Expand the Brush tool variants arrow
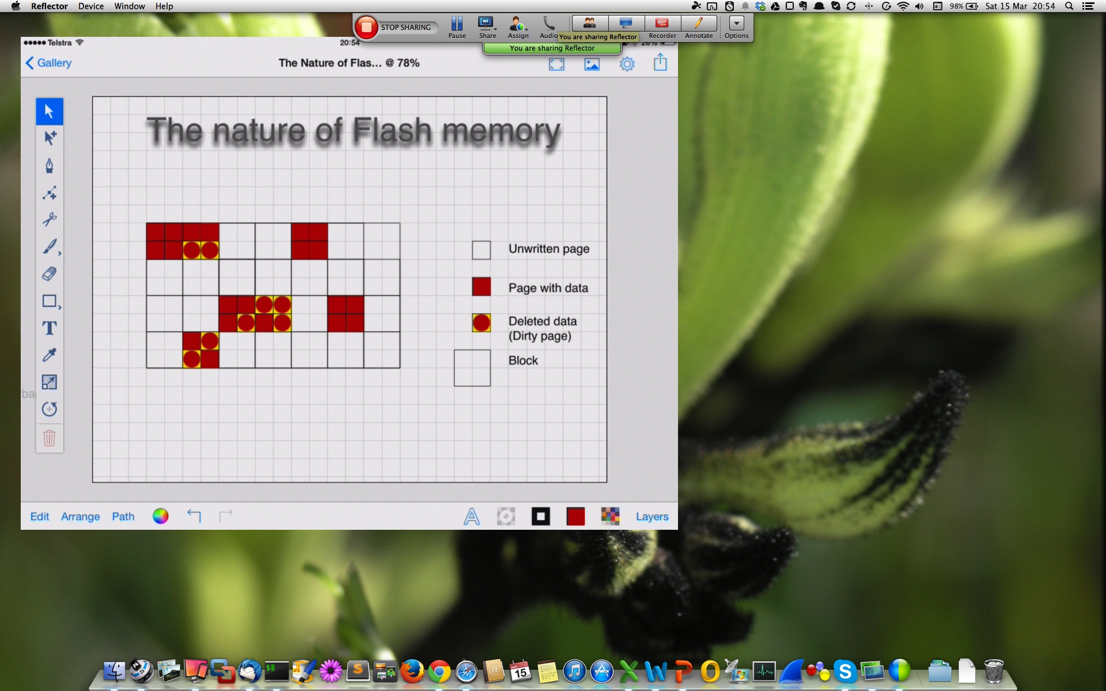This screenshot has width=1106, height=691. pyautogui.click(x=60, y=253)
